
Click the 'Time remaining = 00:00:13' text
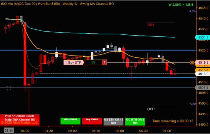[x=173, y=121]
